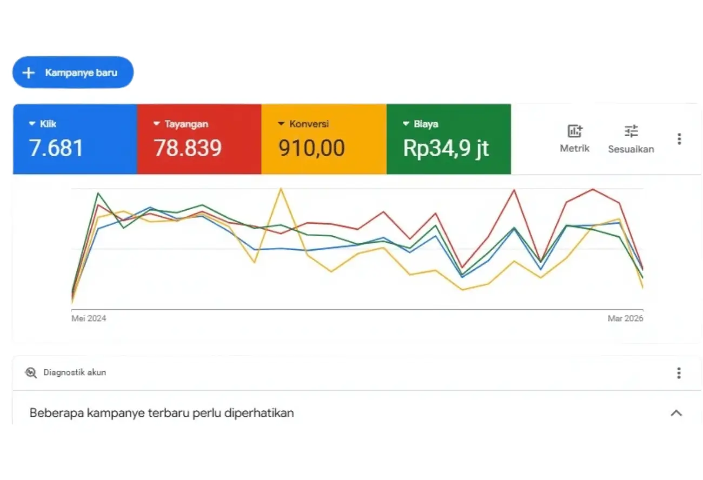
Task: Select the blue card value 7.681
Action: [x=56, y=148]
